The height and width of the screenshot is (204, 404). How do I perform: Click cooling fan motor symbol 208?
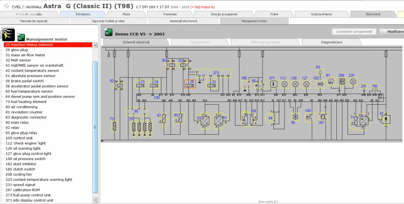pyautogui.click(x=342, y=82)
